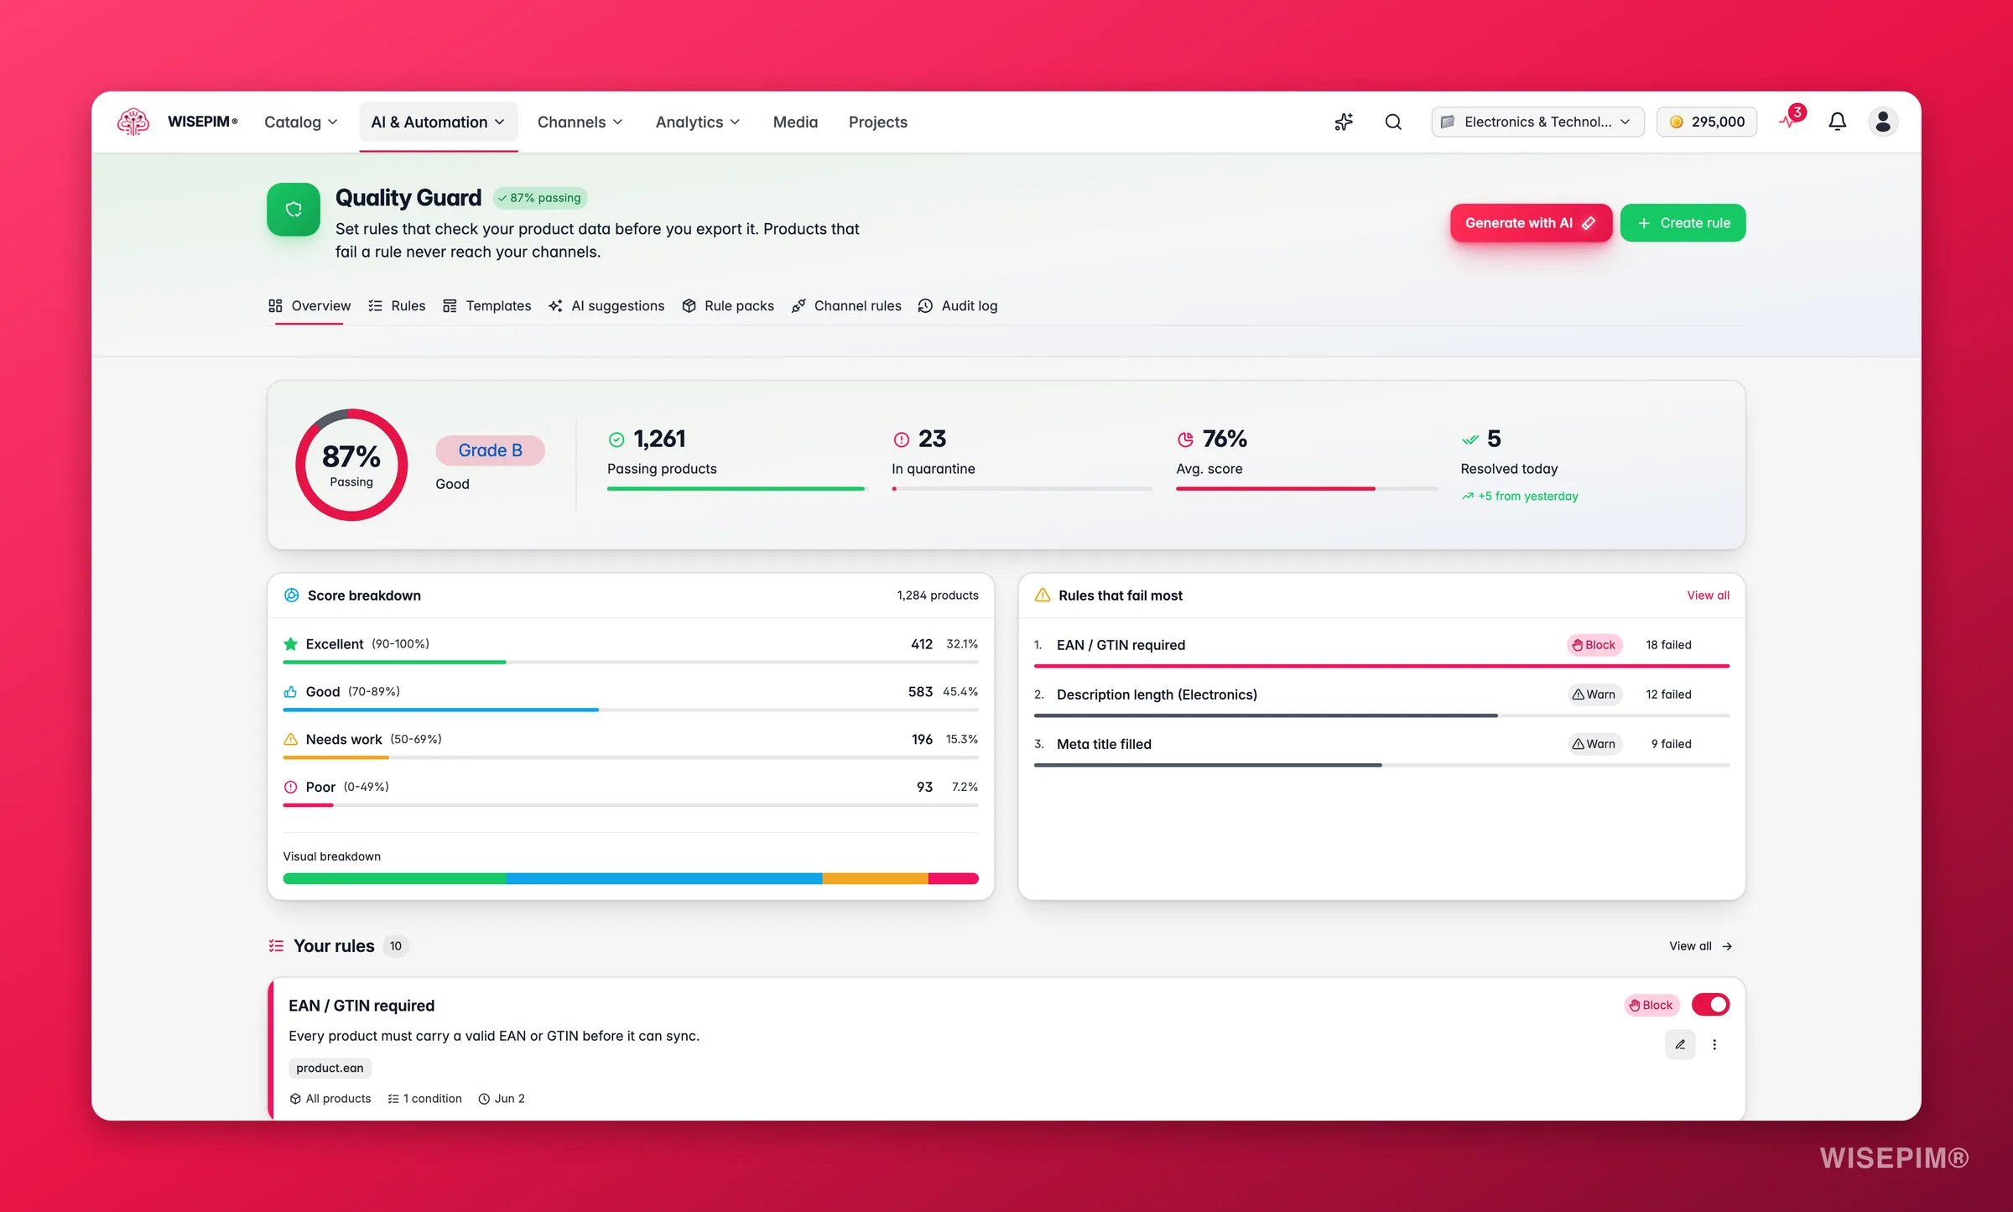2013x1212 pixels.
Task: Open the user profile avatar
Action: [1883, 122]
